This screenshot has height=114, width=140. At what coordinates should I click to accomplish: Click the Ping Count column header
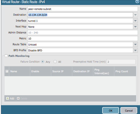pos(125,71)
